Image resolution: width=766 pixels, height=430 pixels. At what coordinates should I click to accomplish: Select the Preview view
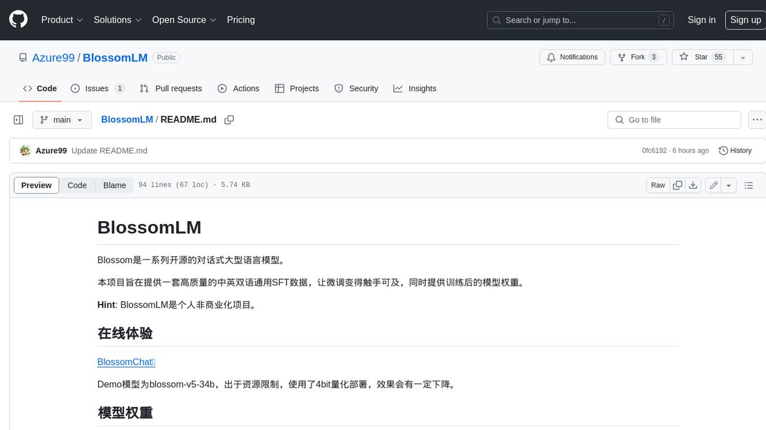(37, 185)
